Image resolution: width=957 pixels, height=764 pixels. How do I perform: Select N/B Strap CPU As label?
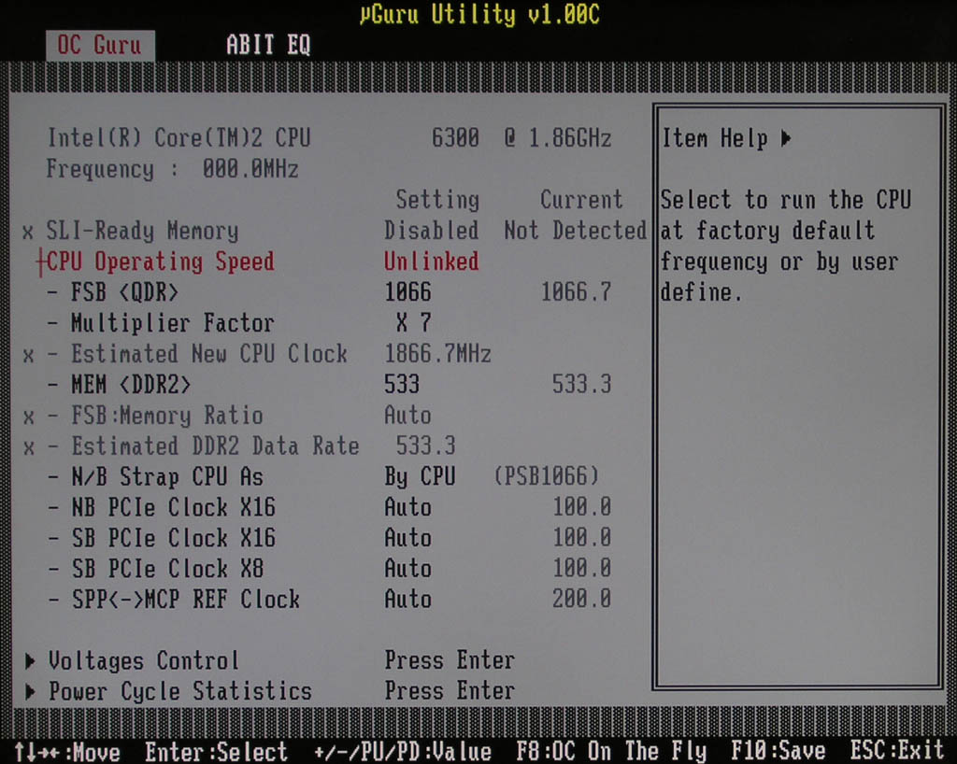pos(167,477)
